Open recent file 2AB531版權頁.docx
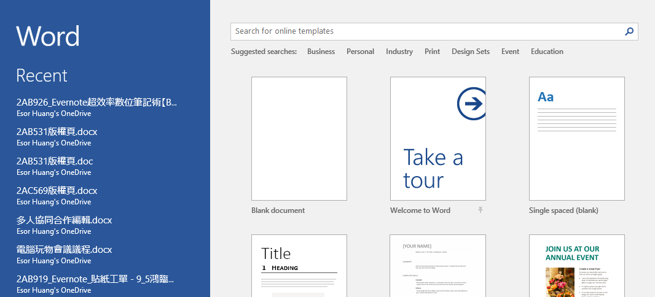 pyautogui.click(x=57, y=137)
